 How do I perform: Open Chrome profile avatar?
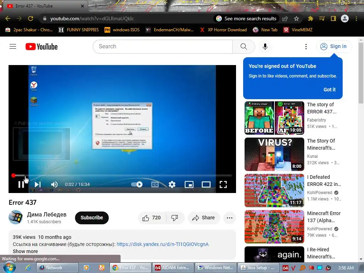345,18
